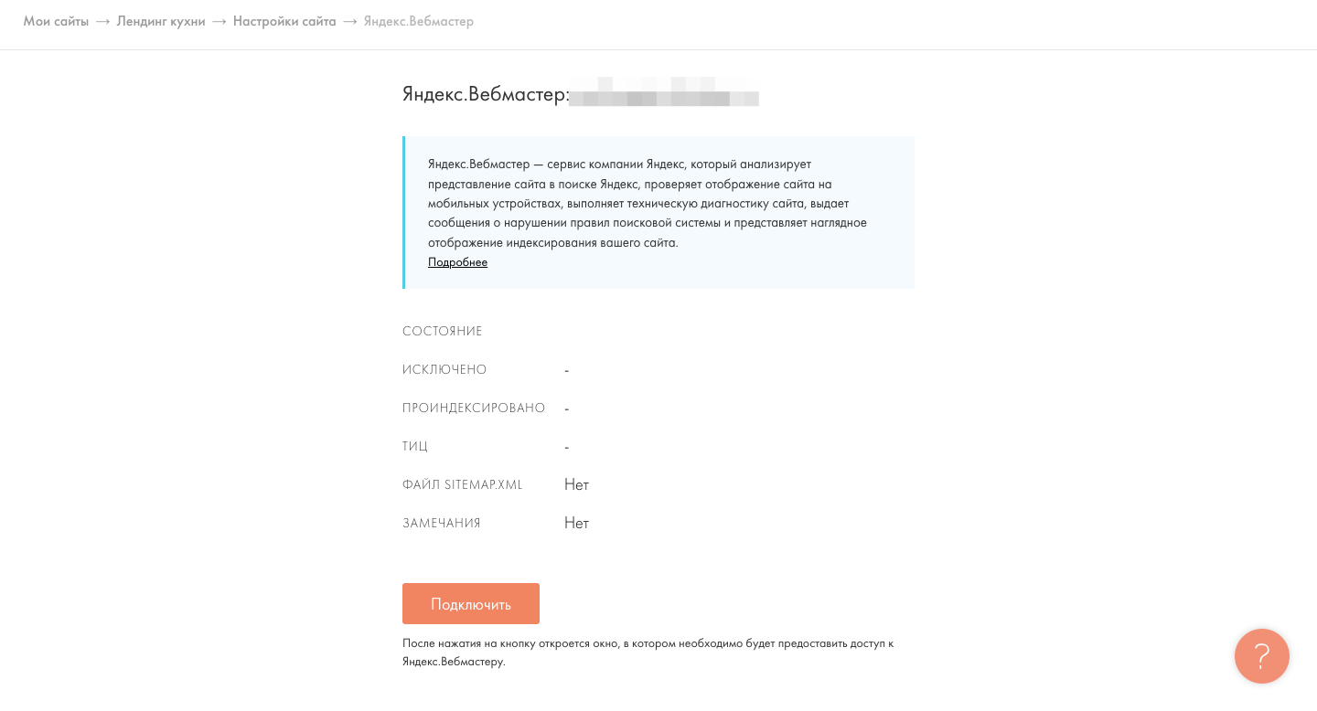
Task: Click arrow after Лендинг кухни breadcrumb
Action: click(219, 21)
